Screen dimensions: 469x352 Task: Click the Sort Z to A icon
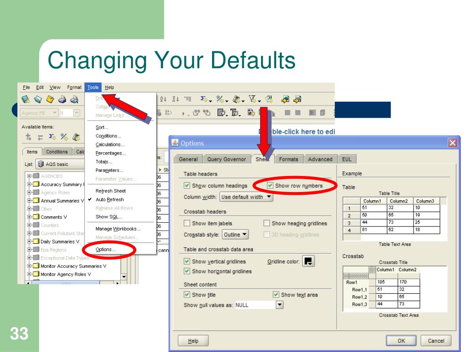coord(175,99)
